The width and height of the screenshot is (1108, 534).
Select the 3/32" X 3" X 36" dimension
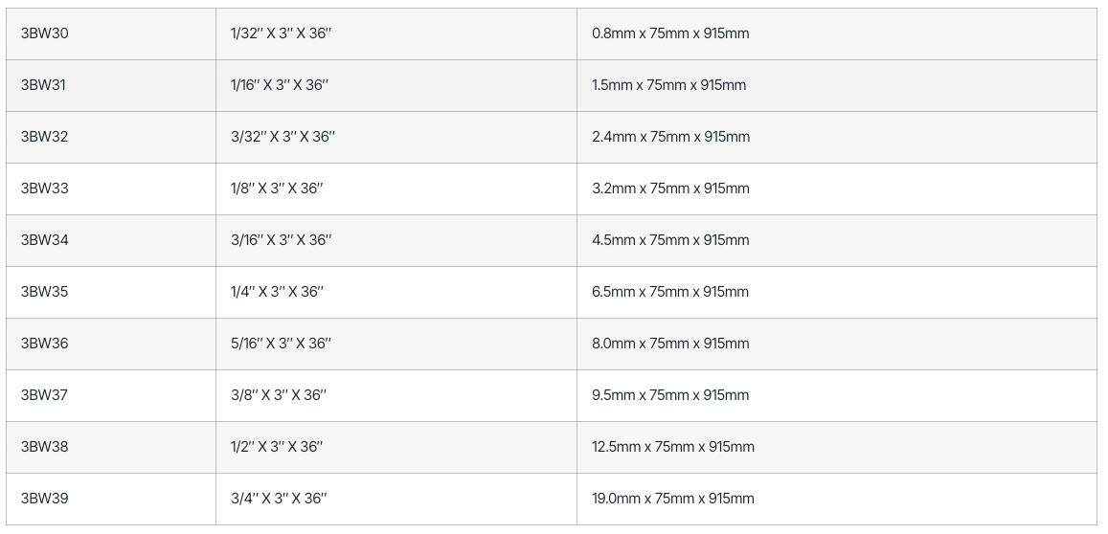283,137
